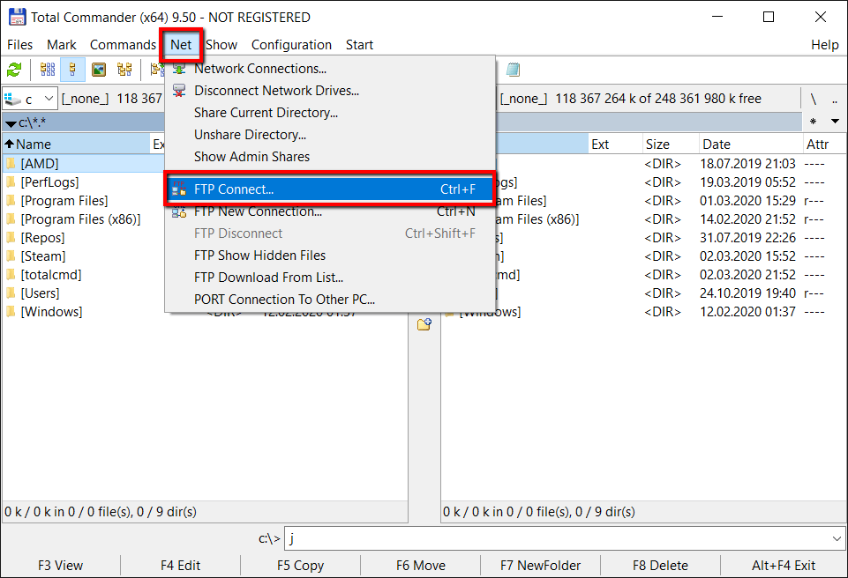Open the Mark menu
This screenshot has width=848, height=578.
[x=62, y=45]
